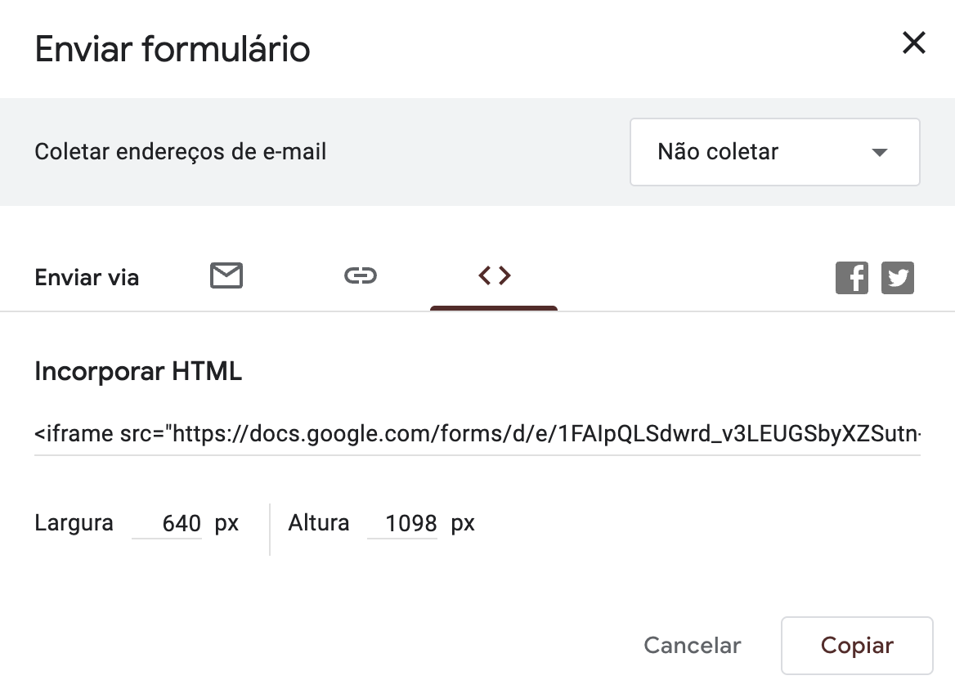Open the Não coletar combo box
The height and width of the screenshot is (698, 955).
coord(775,152)
